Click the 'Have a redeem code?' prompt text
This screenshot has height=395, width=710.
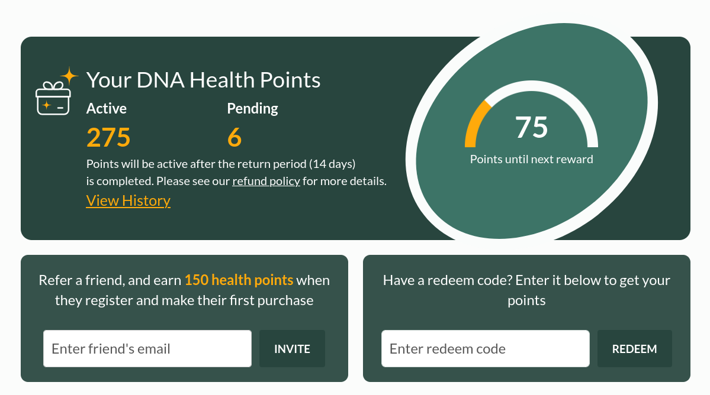526,290
